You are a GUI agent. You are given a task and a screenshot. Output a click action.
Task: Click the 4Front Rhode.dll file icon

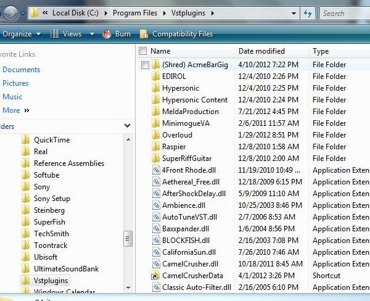156,170
